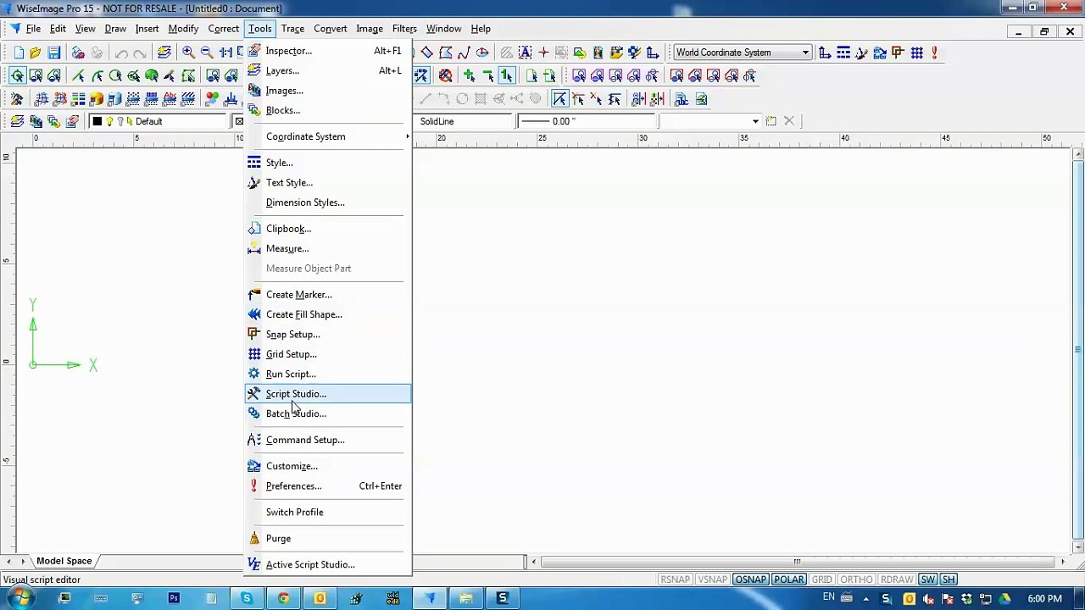Open the empty style dropdown arrow
Screen dimensions: 1085x610
755,121
